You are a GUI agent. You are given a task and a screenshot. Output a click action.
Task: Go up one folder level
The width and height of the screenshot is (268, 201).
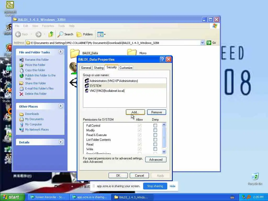[51, 34]
